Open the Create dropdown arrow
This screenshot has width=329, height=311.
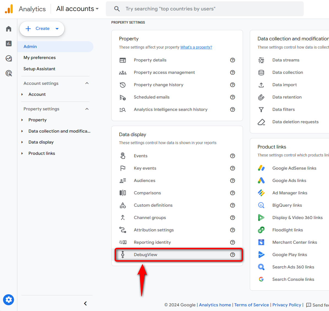57,29
